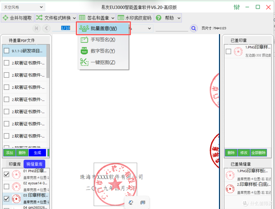Check the third file checkbox, second 2.软著证书原件 row

pyautogui.click(x=6, y=75)
